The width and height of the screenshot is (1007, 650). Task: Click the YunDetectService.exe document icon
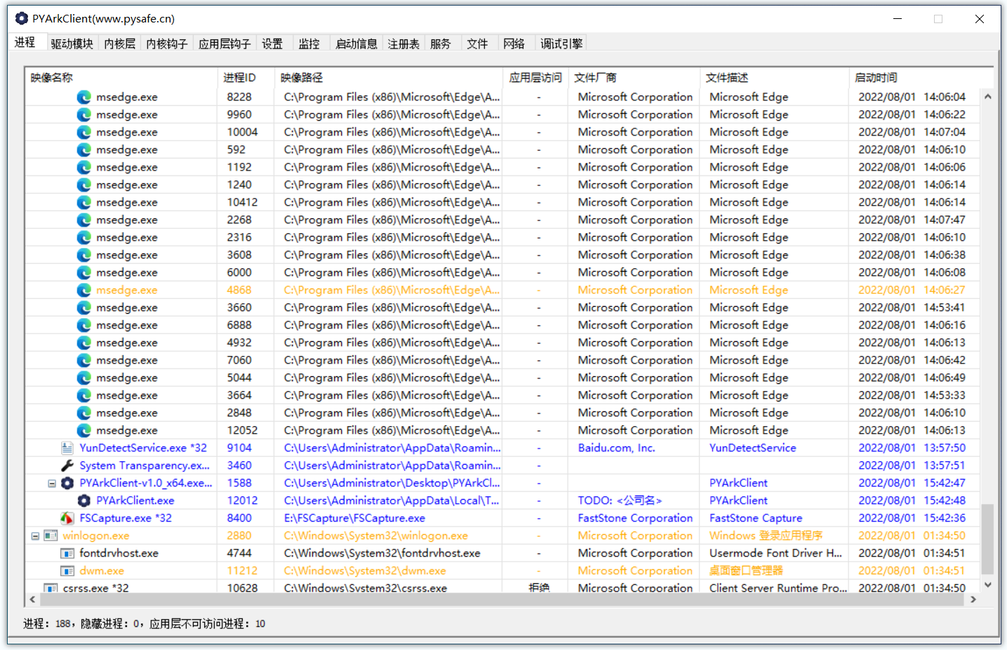point(67,448)
